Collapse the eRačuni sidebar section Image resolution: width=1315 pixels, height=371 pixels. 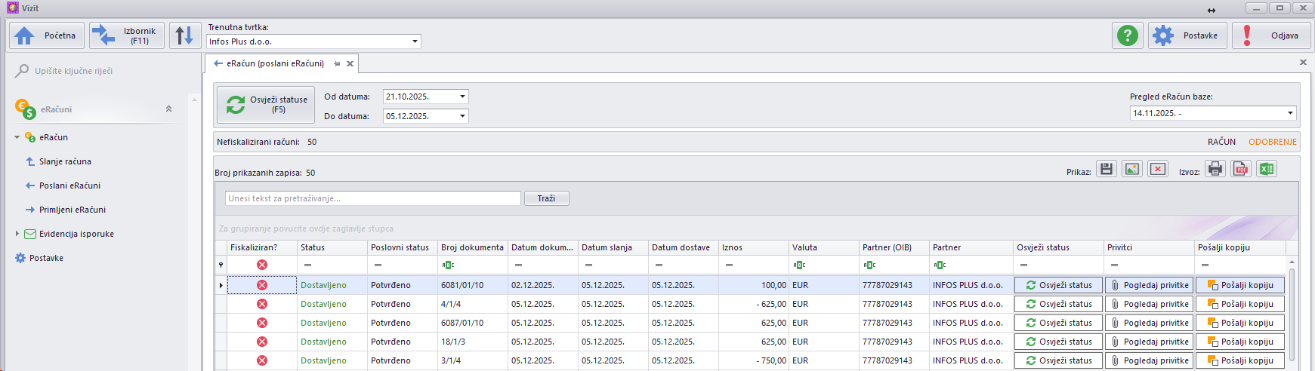[x=168, y=109]
